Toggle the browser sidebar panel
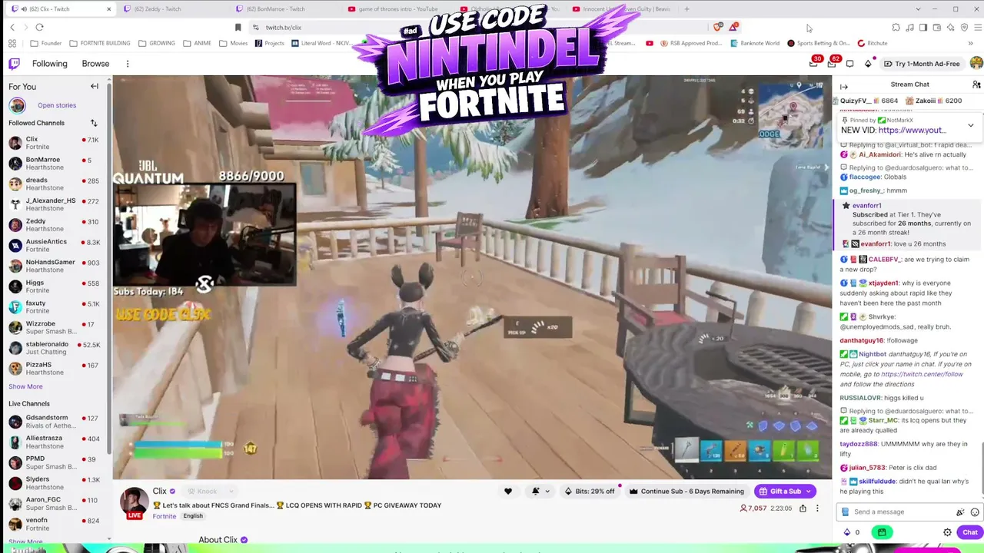 click(x=923, y=28)
